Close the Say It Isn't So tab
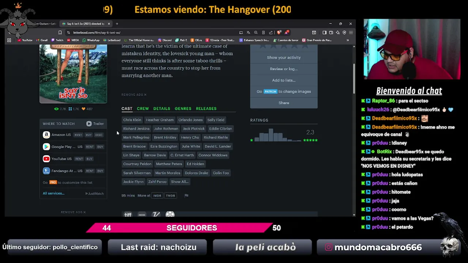468x263 pixels. pos(109,24)
